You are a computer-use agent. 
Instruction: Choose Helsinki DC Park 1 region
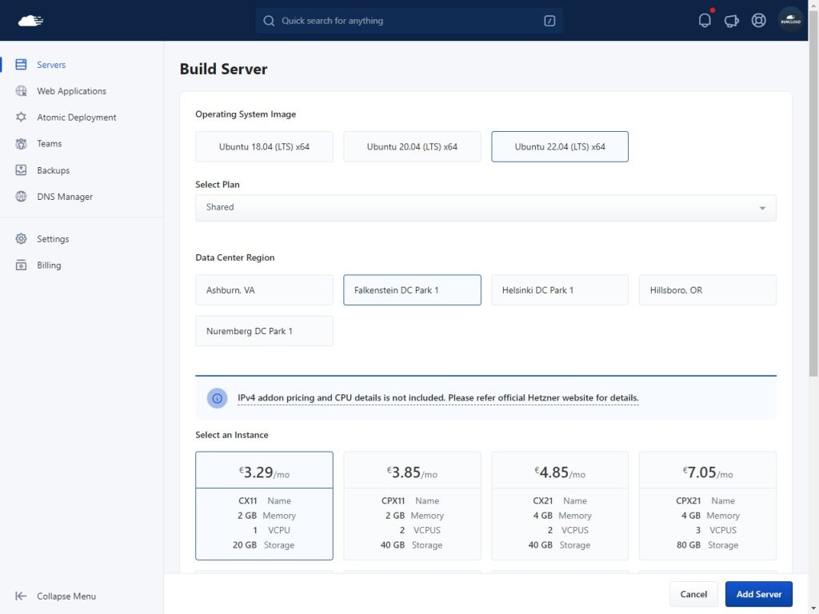pos(560,290)
